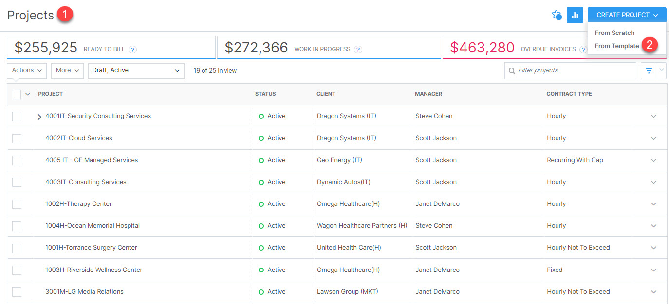The width and height of the screenshot is (669, 304).
Task: Choose From Template in the menu
Action: click(x=616, y=46)
